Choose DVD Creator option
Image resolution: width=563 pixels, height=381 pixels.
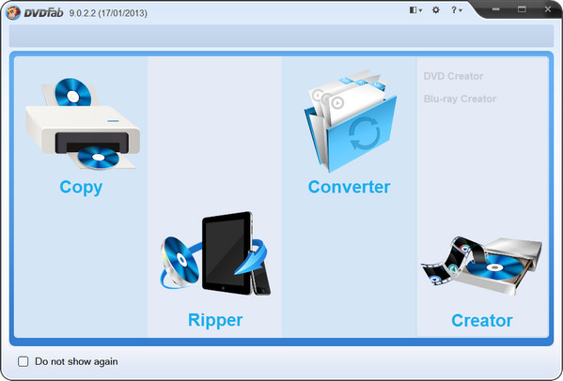pos(453,76)
